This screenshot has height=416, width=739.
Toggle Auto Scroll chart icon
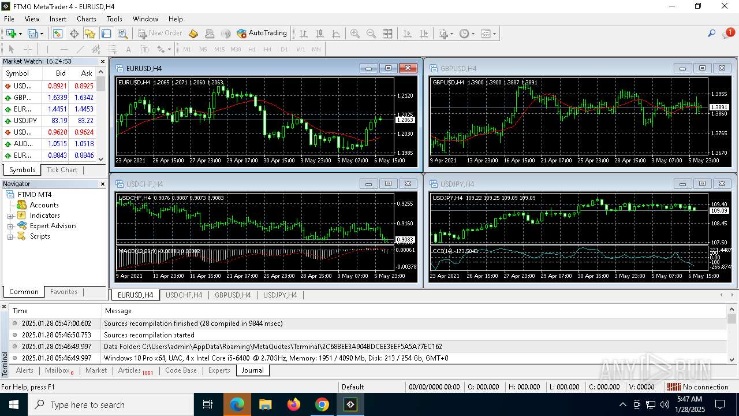coord(408,34)
